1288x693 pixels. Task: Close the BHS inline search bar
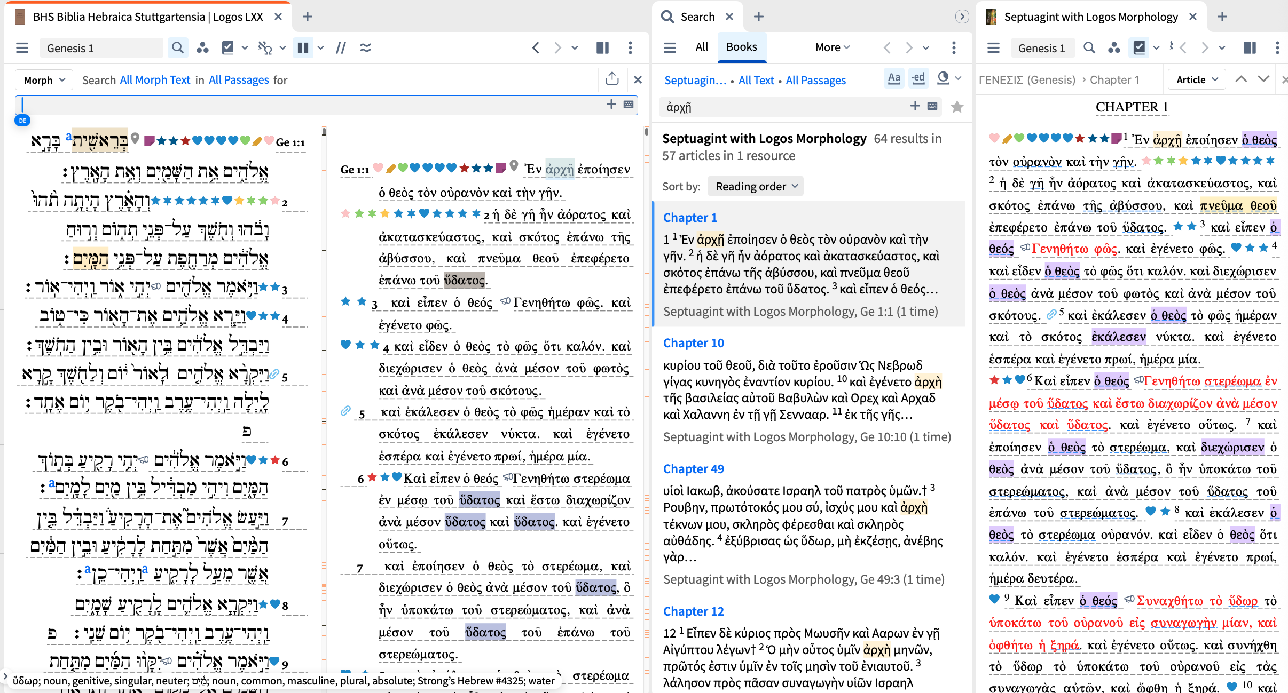tap(638, 79)
